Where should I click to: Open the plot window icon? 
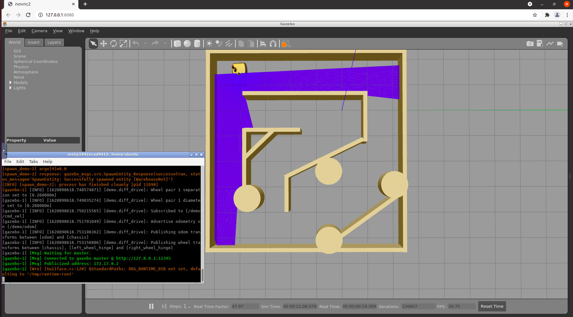(550, 44)
